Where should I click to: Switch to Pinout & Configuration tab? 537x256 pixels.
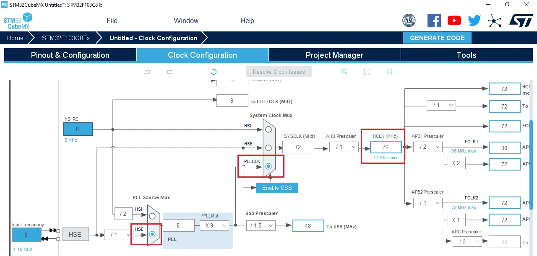[70, 55]
